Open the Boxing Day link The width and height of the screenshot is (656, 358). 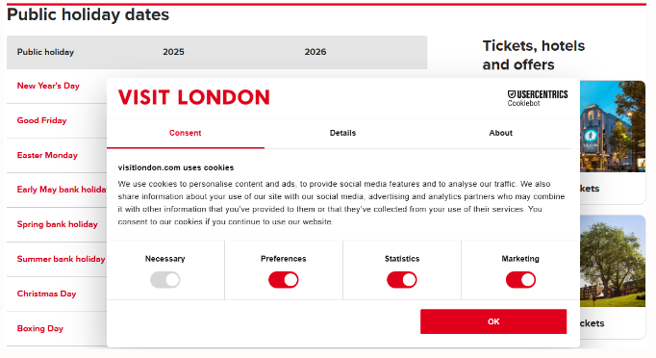40,329
